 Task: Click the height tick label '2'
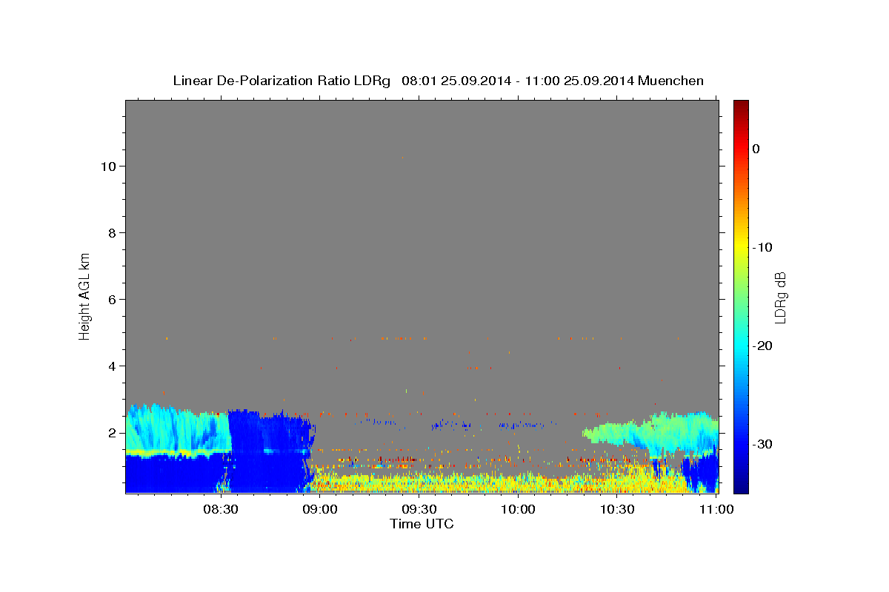coord(112,433)
